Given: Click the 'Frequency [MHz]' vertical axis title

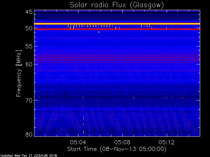Looking at the screenshot, I should coord(19,73).
